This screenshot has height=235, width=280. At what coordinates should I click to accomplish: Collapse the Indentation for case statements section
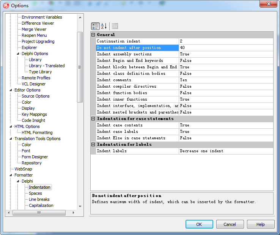pyautogui.click(x=93, y=119)
